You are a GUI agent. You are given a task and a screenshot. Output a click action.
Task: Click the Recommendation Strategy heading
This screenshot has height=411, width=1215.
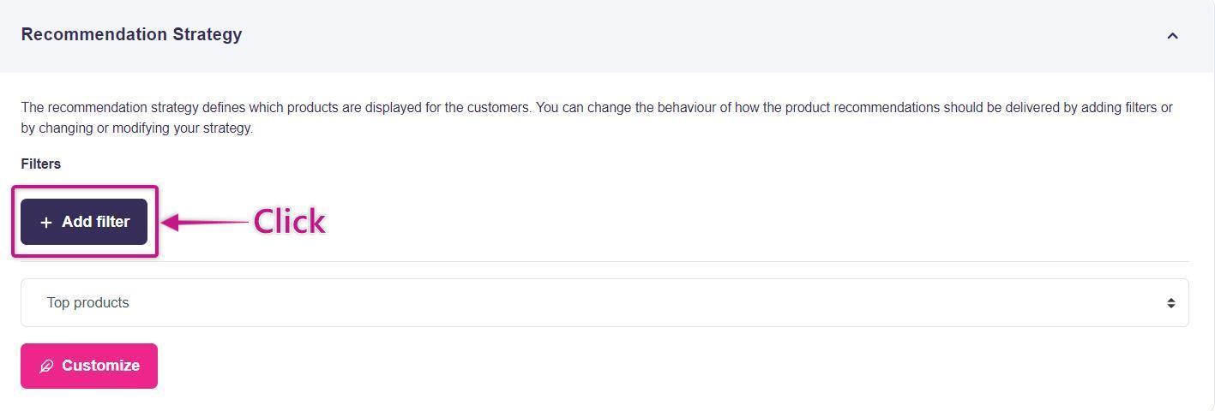[131, 35]
